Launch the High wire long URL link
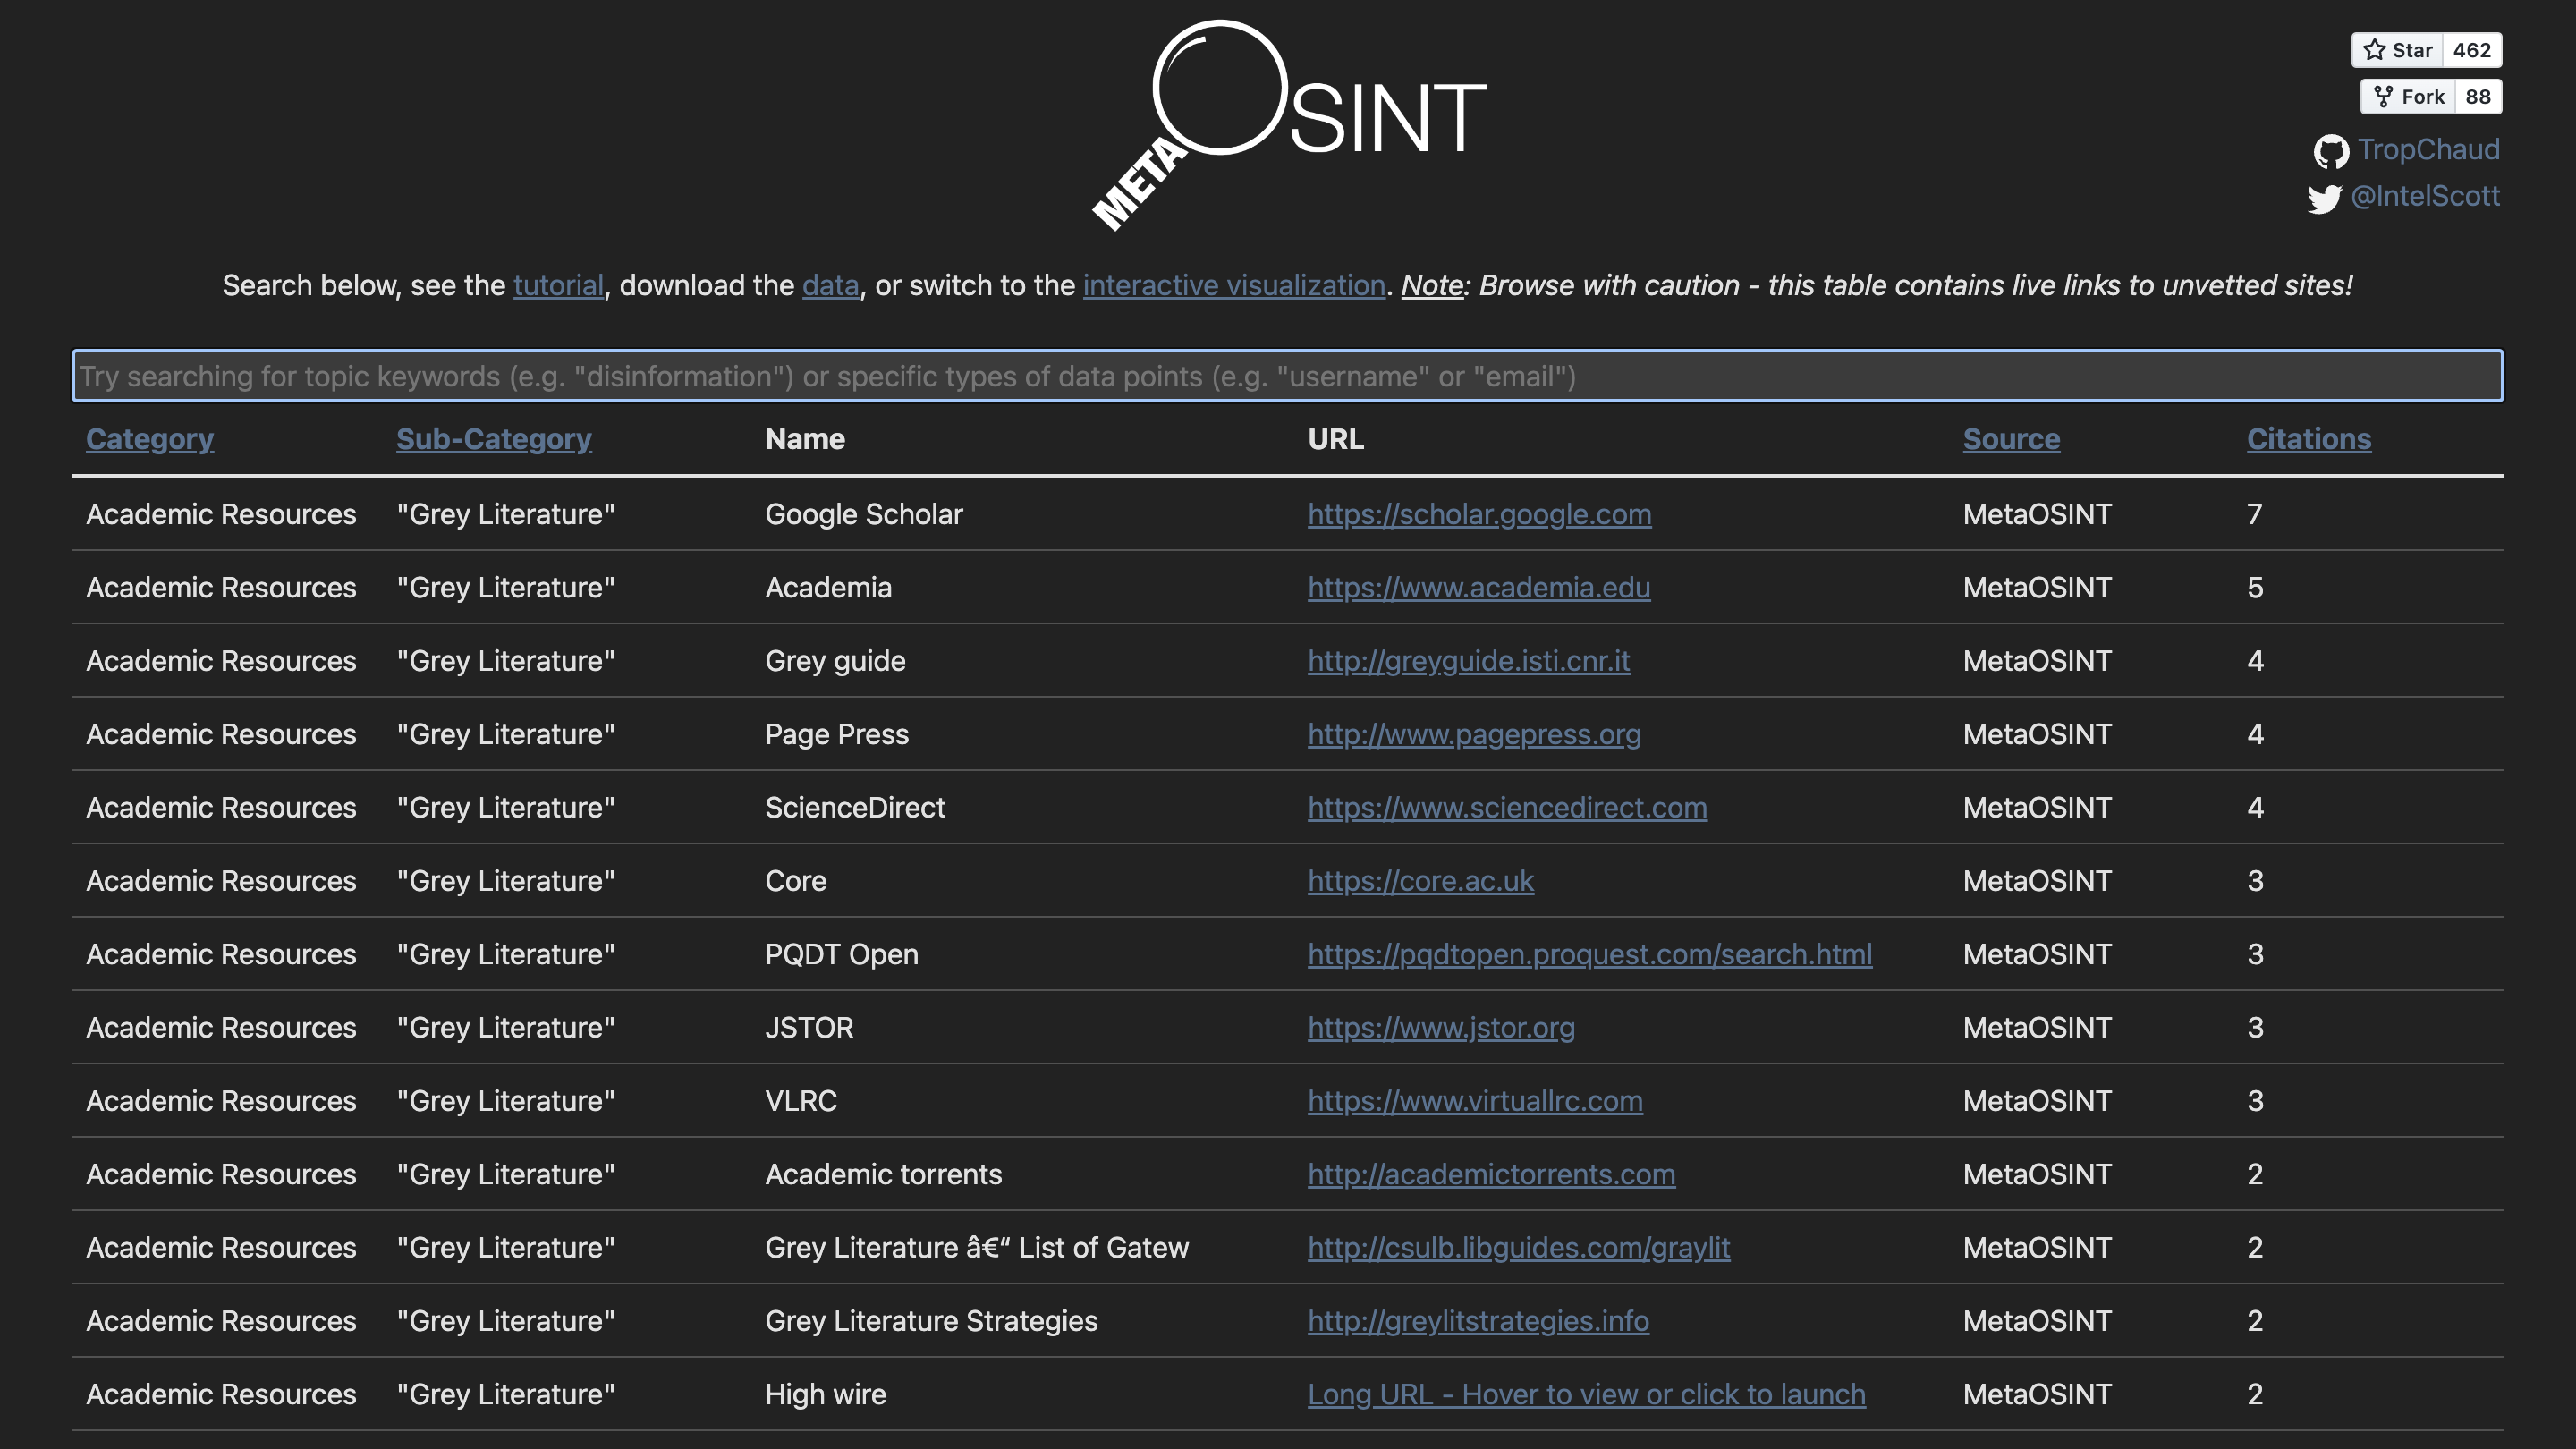Image resolution: width=2576 pixels, height=1449 pixels. pos(1586,1394)
